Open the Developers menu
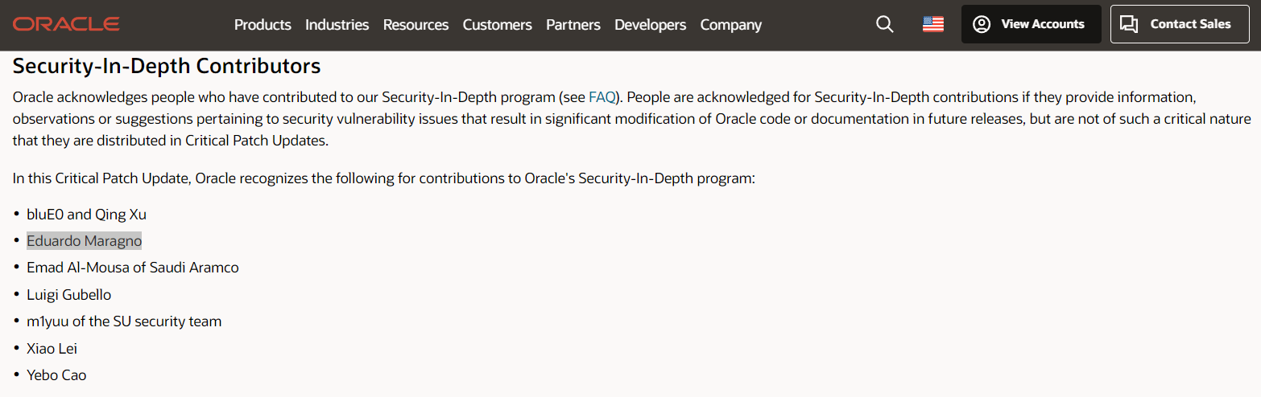This screenshot has width=1261, height=397. pos(650,25)
